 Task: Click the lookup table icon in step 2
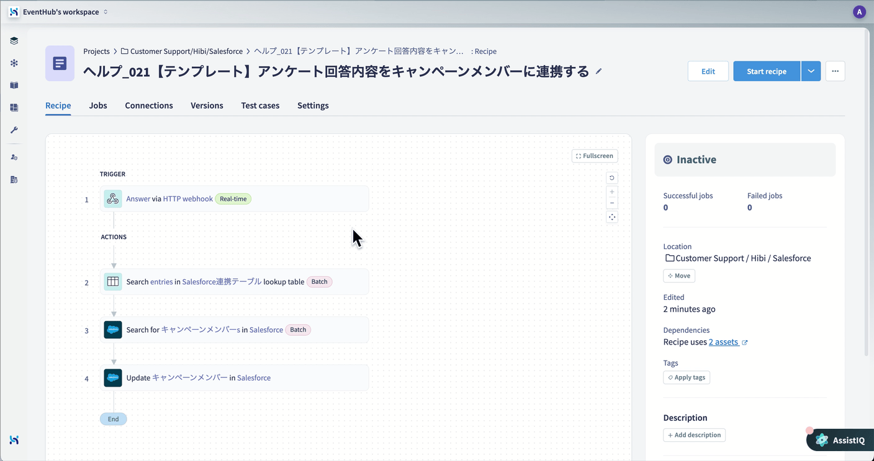point(113,281)
